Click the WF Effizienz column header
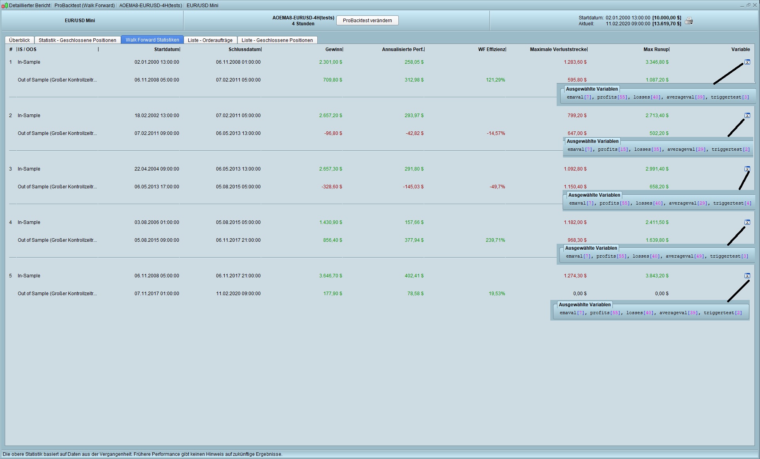This screenshot has height=459, width=760. point(491,49)
